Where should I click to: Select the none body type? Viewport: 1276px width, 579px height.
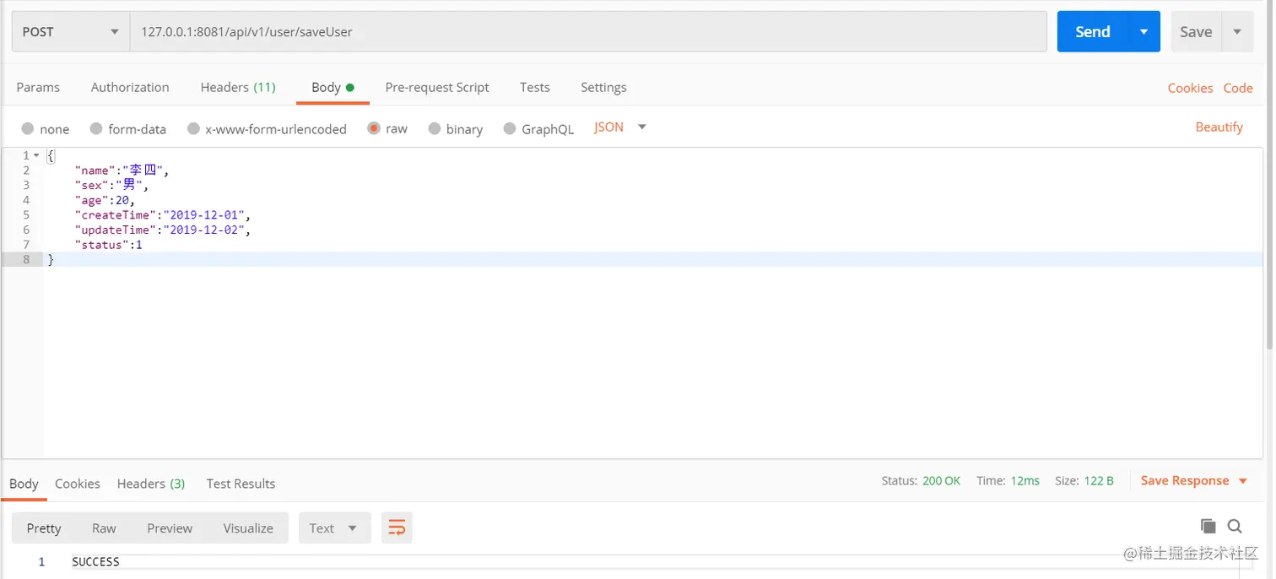click(x=46, y=129)
